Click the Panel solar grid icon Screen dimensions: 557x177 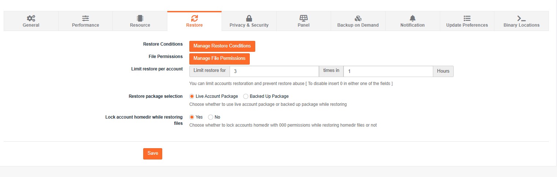pos(304,18)
